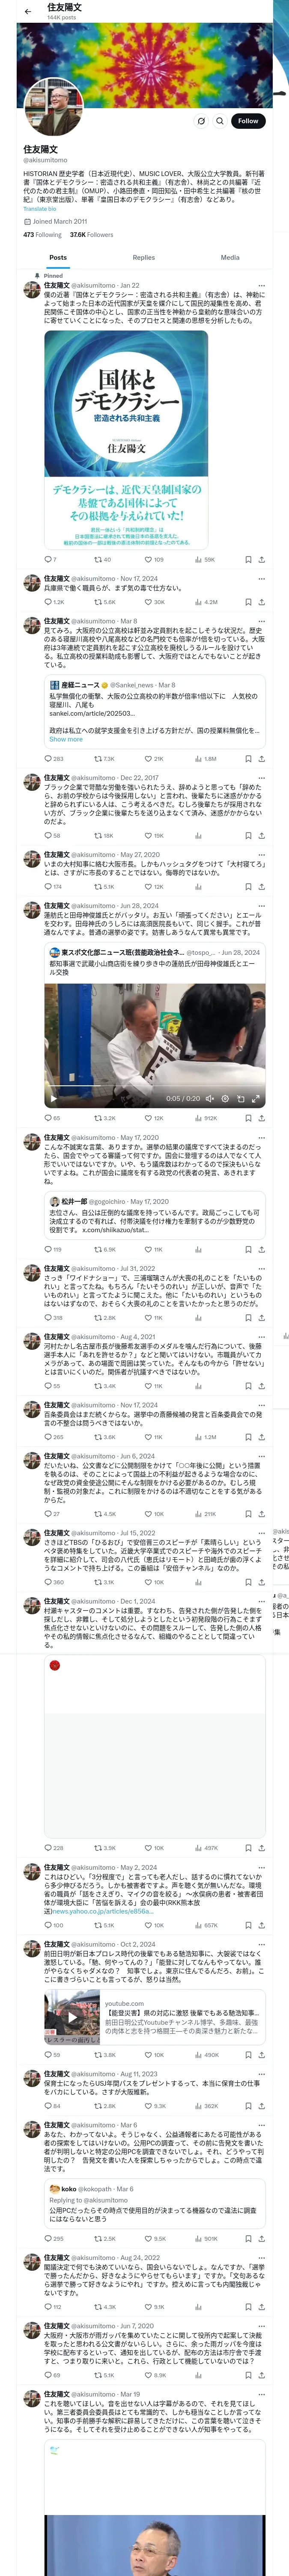
Task: Bookmark the May 17, 2020 tweet
Action: coord(248,1249)
